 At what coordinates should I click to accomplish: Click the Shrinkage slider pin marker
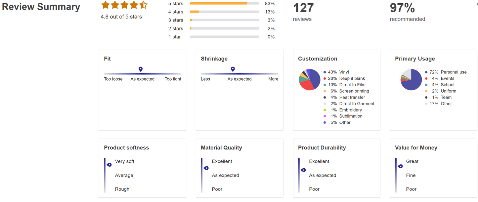(233, 69)
